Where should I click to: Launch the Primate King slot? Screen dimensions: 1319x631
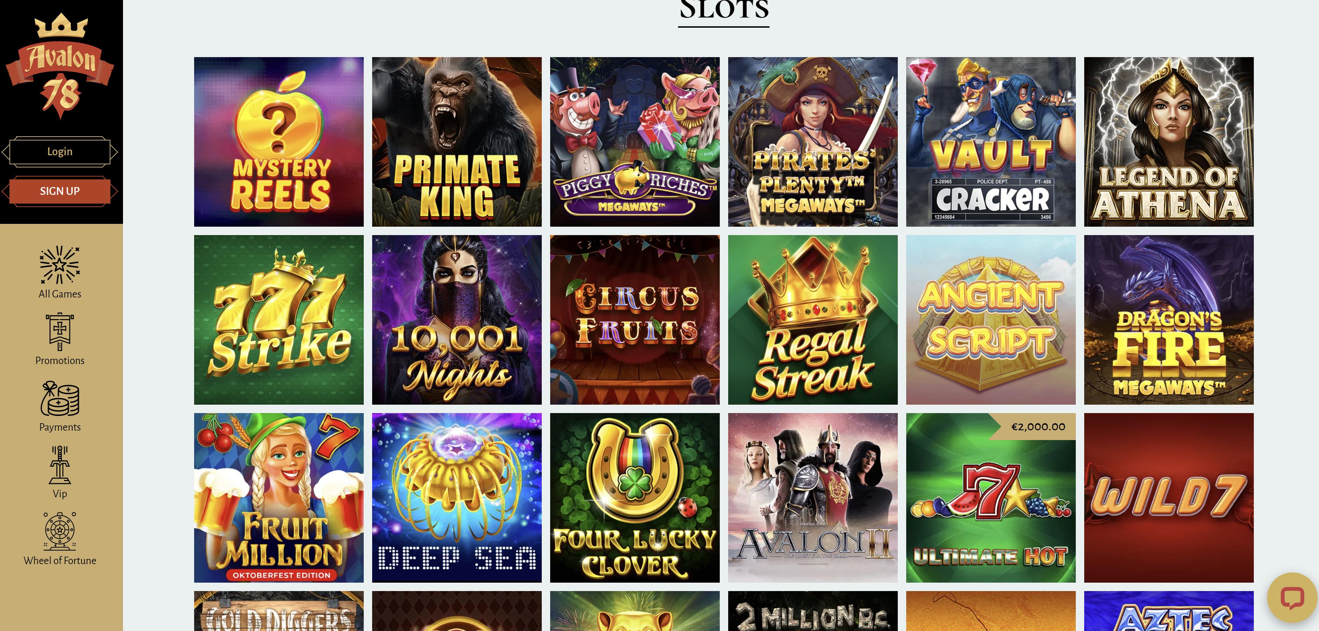(x=457, y=142)
